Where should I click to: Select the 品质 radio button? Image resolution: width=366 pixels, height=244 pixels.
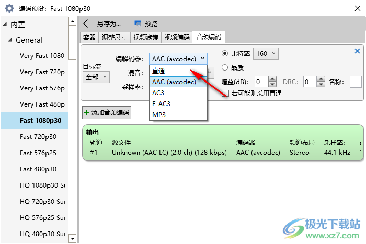[x=224, y=67]
